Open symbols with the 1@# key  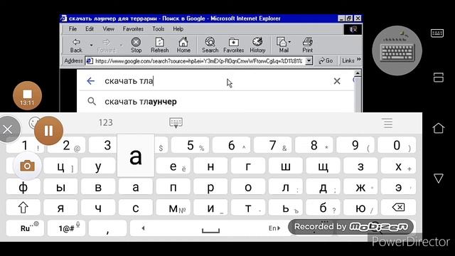point(66,228)
